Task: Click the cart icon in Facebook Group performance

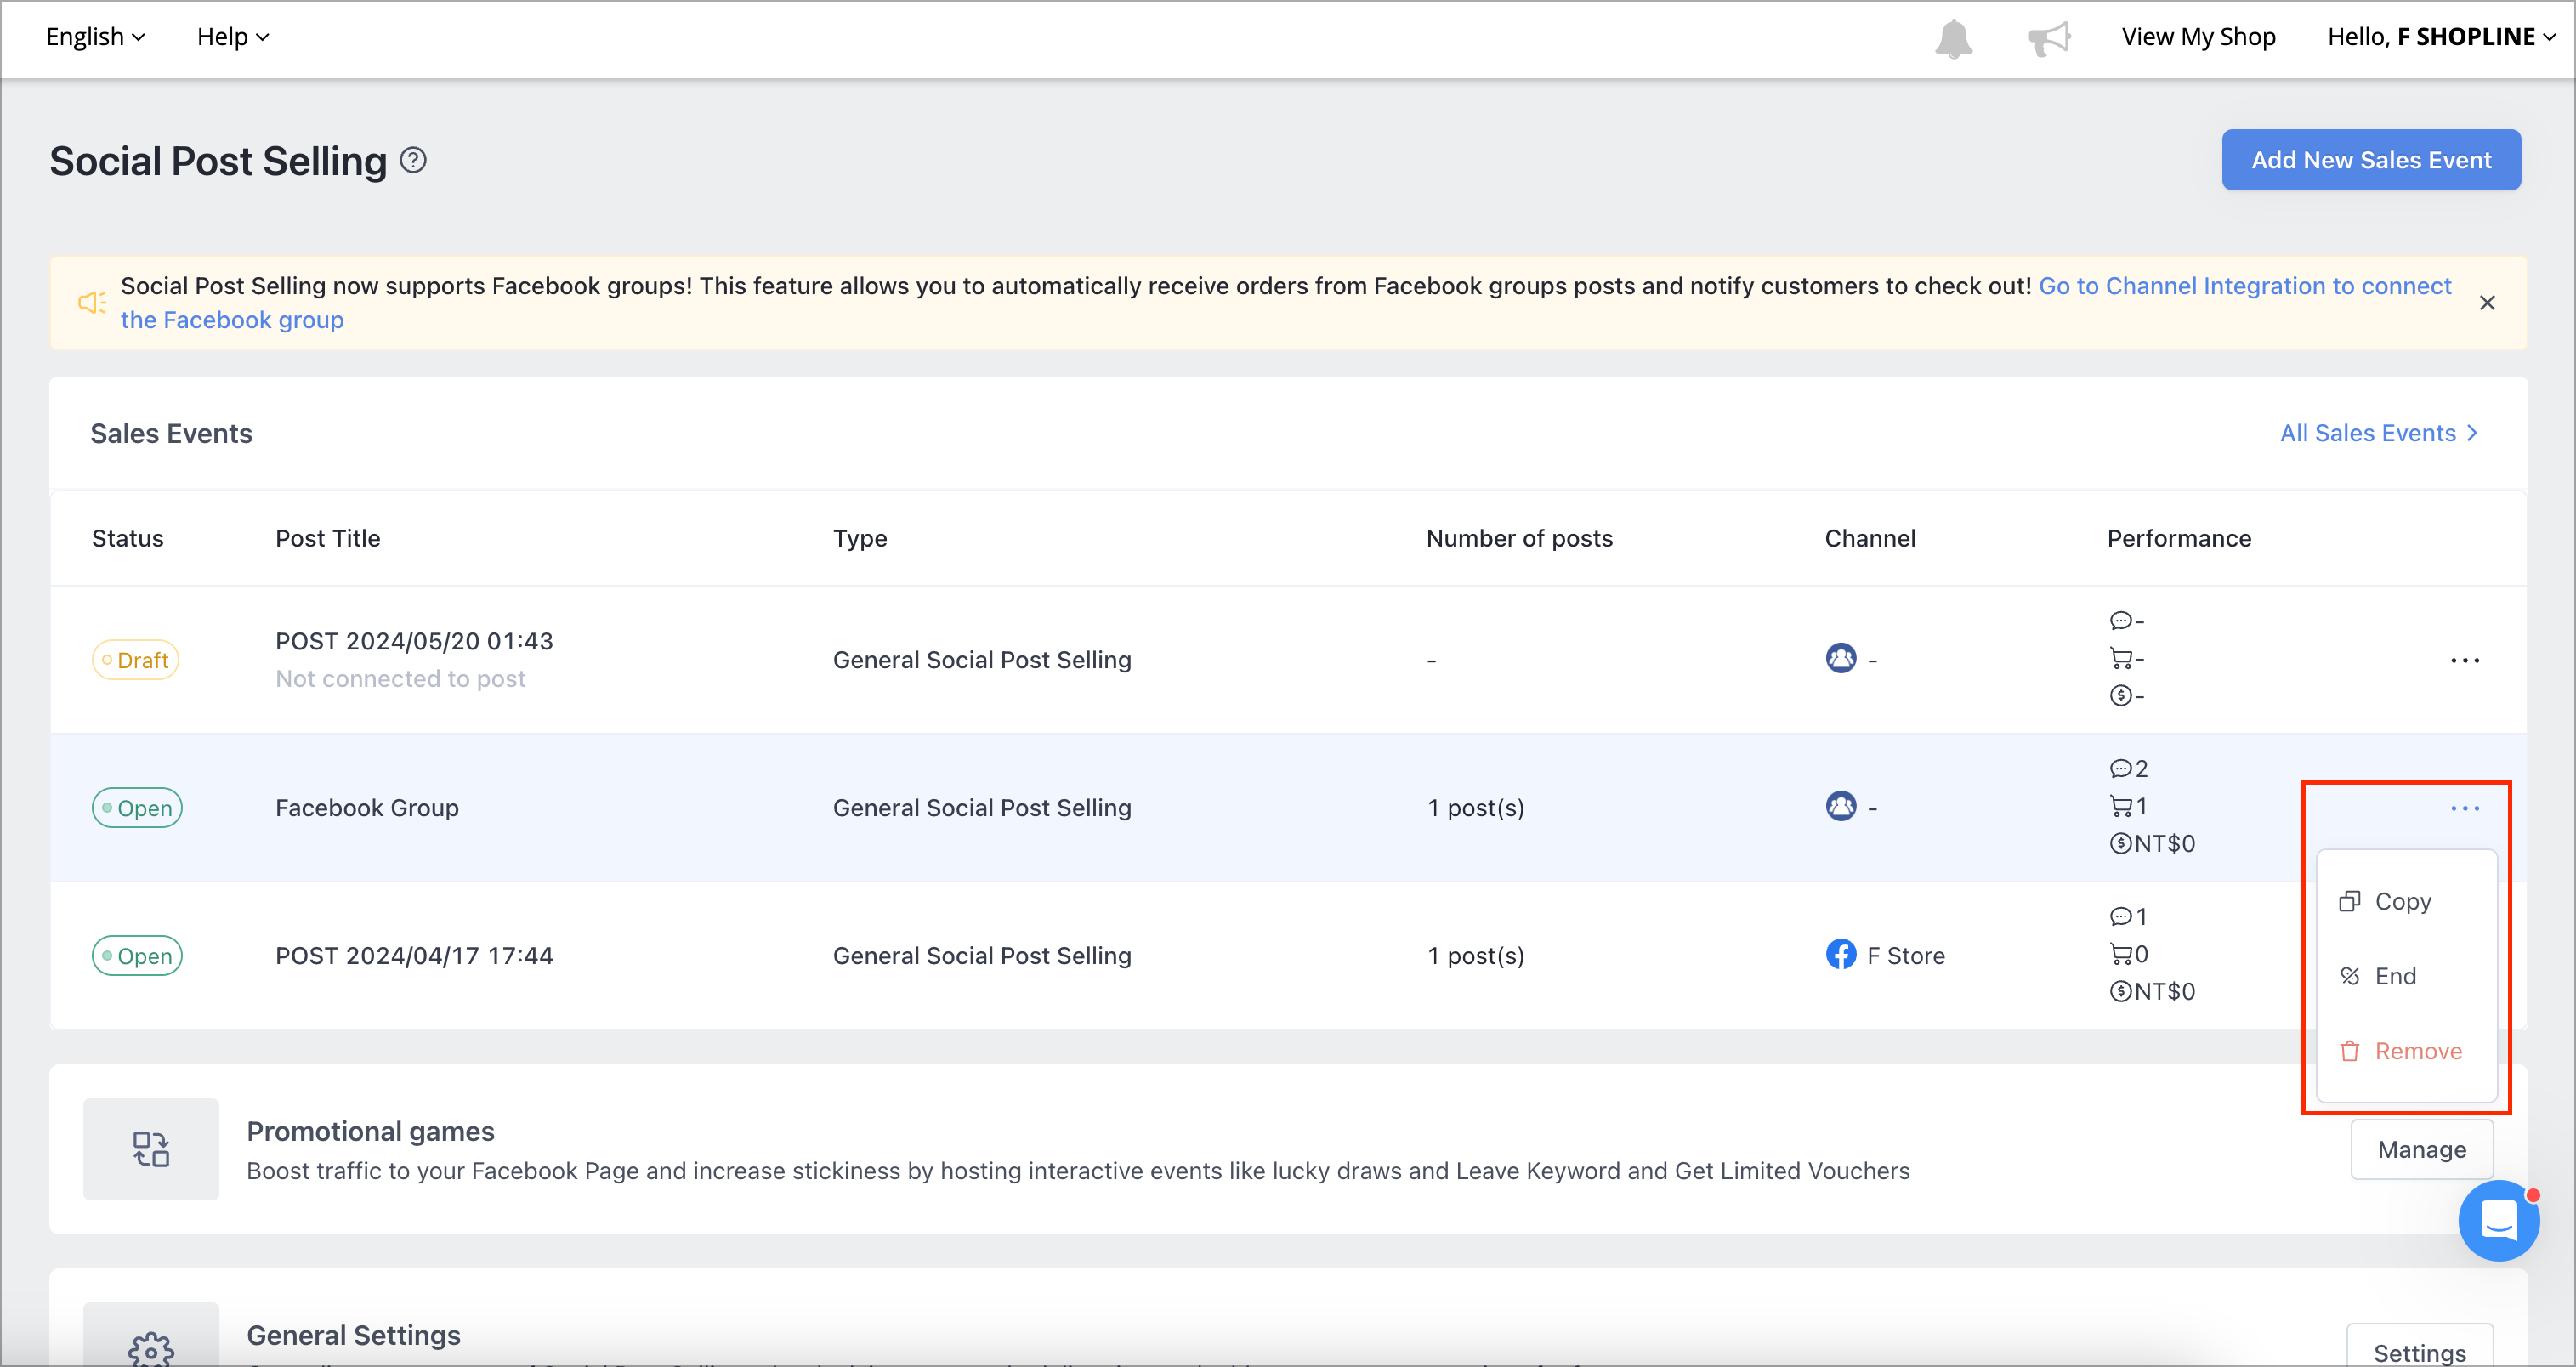Action: point(2120,806)
